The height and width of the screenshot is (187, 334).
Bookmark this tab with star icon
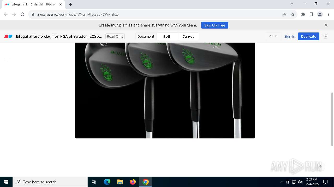coord(293,14)
